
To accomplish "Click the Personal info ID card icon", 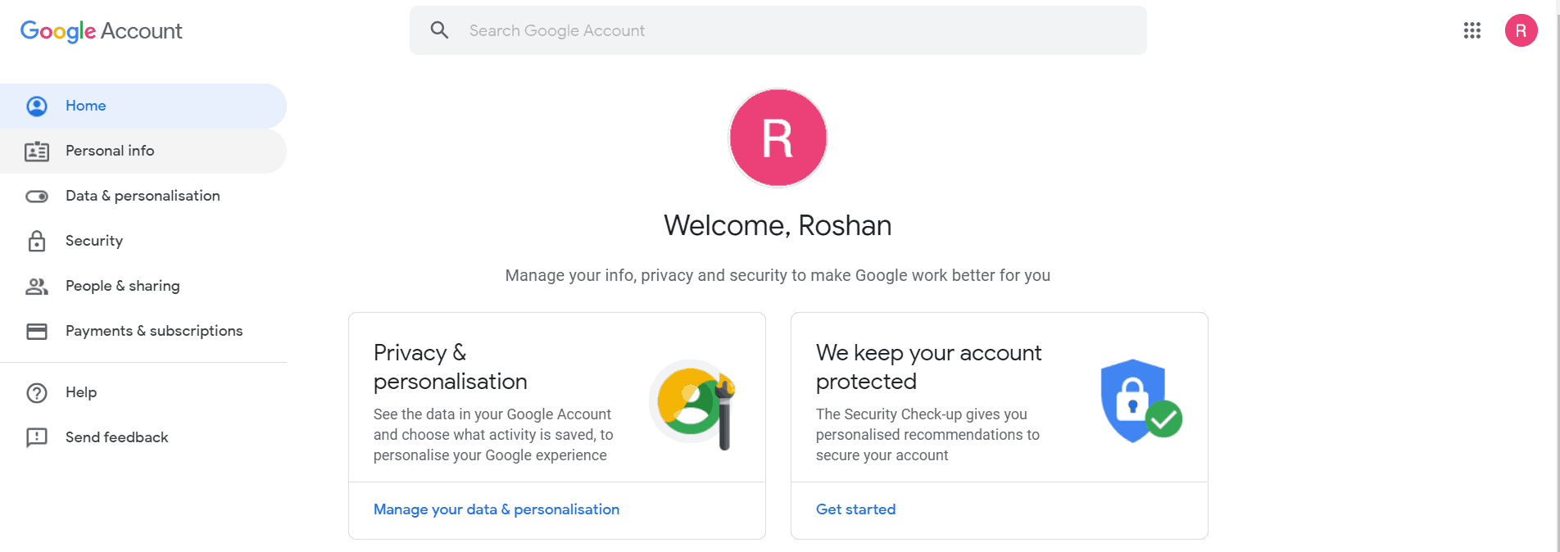I will pos(37,151).
